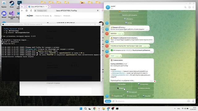Click the heart reaction on main menu message
This screenshot has width=198, height=111.
click(x=155, y=81)
